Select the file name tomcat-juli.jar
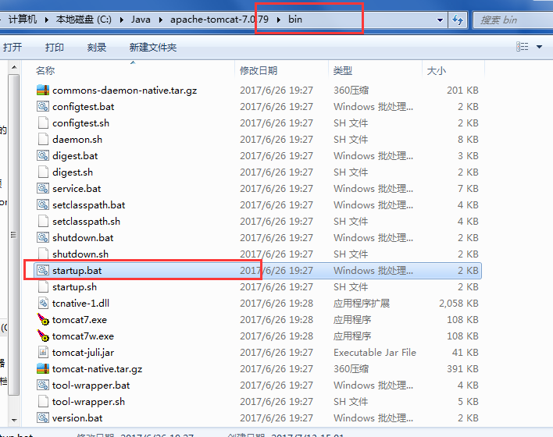 (84, 353)
